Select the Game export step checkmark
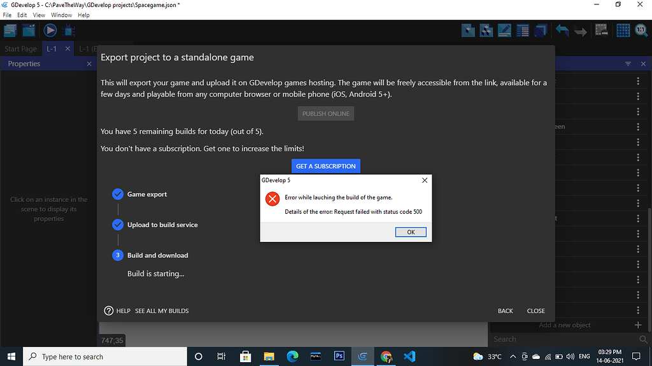 (118, 194)
